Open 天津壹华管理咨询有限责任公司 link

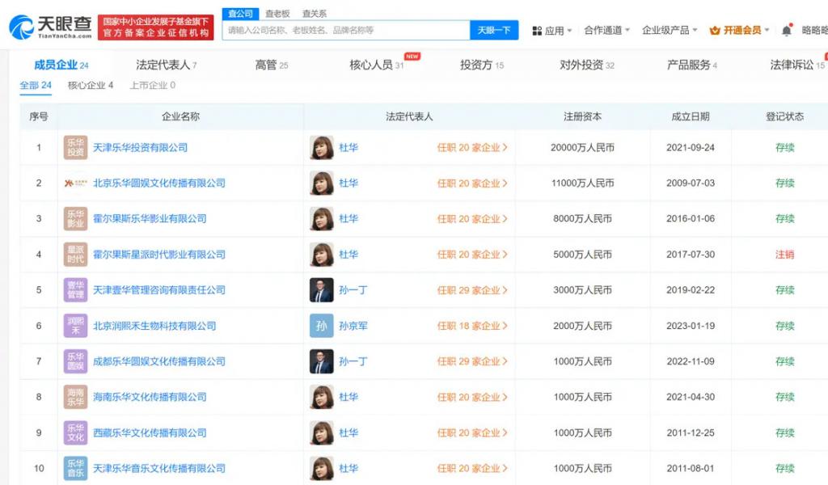point(159,289)
